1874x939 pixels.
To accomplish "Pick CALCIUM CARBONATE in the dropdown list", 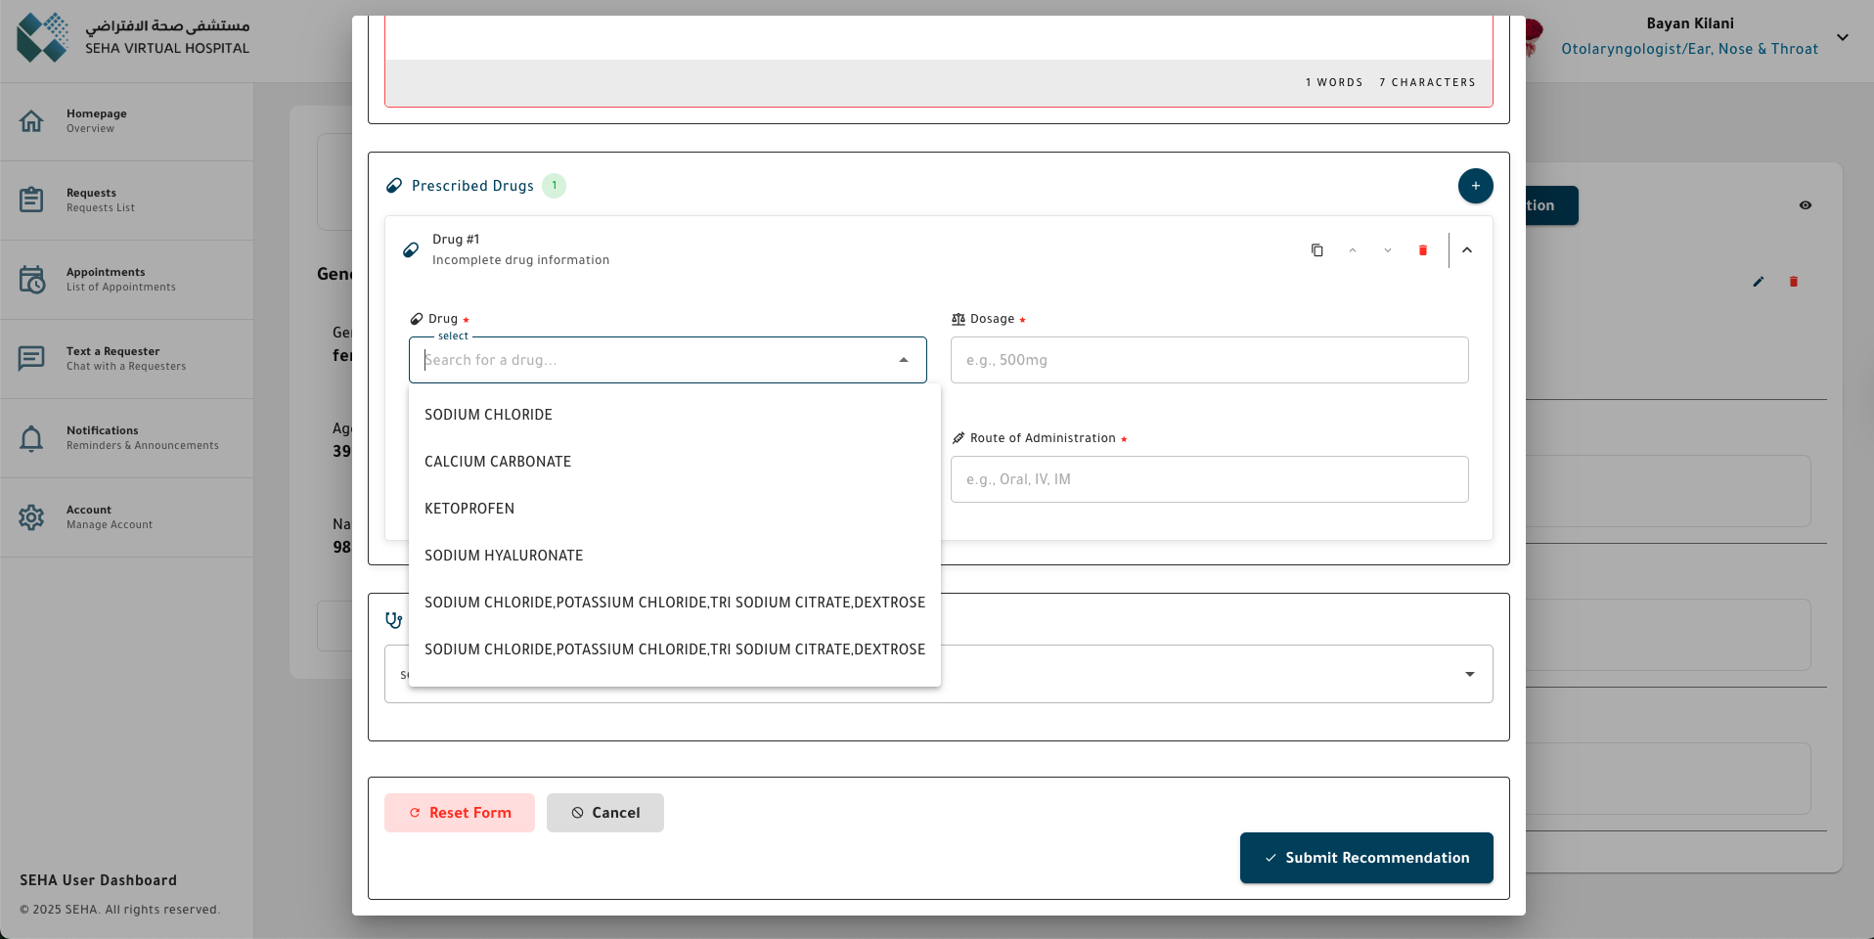I will (498, 462).
